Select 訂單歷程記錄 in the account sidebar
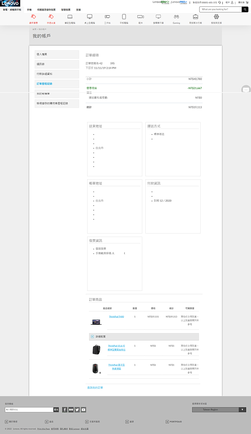 (x=57, y=84)
